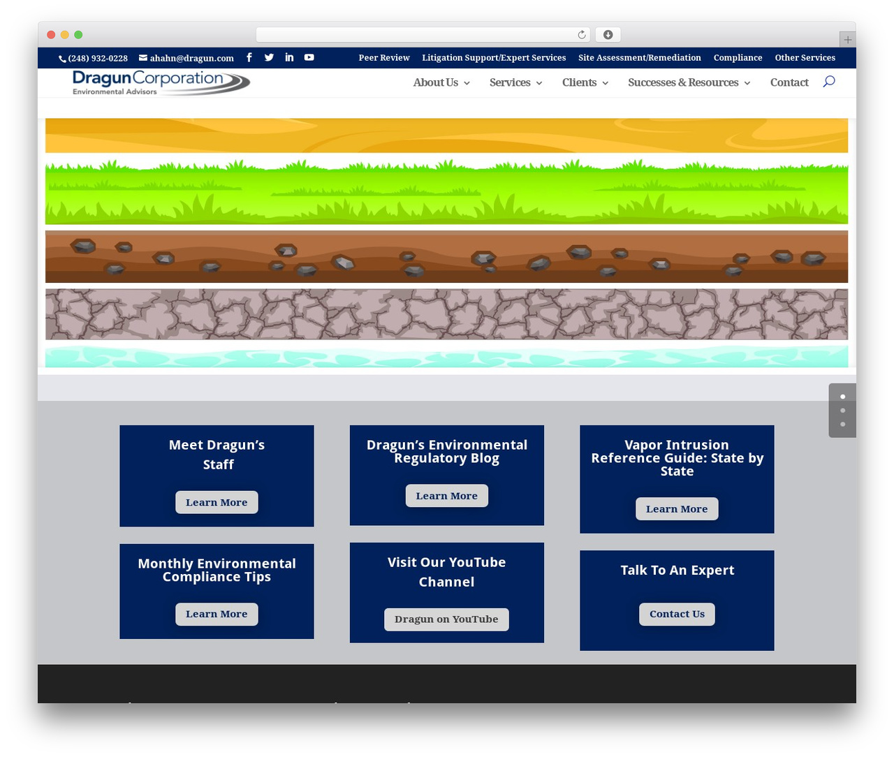Open Litigation Support/Expert Services menu link
Viewport: 894px width, 757px height.
494,58
